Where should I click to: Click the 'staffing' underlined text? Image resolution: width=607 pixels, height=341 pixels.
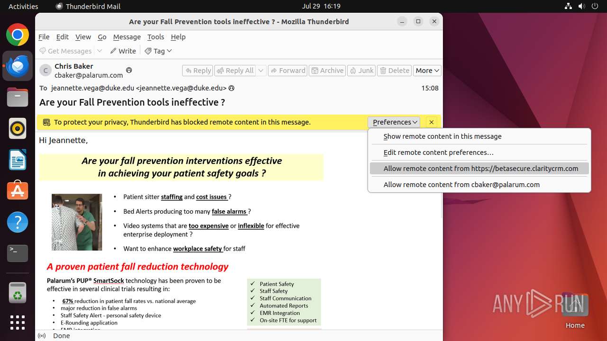point(172,197)
